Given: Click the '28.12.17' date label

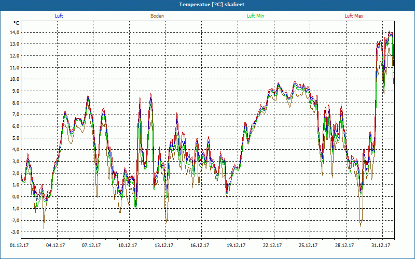Looking at the screenshot, I should (x=344, y=246).
